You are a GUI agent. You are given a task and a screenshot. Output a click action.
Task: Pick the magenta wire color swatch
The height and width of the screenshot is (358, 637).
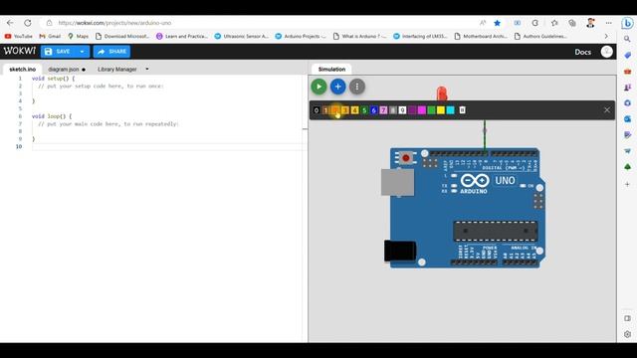(422, 110)
